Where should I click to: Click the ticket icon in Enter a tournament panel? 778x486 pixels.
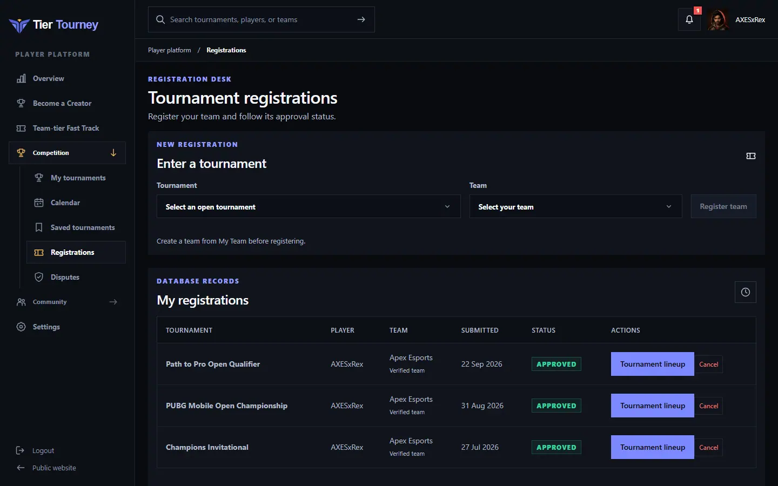(751, 156)
